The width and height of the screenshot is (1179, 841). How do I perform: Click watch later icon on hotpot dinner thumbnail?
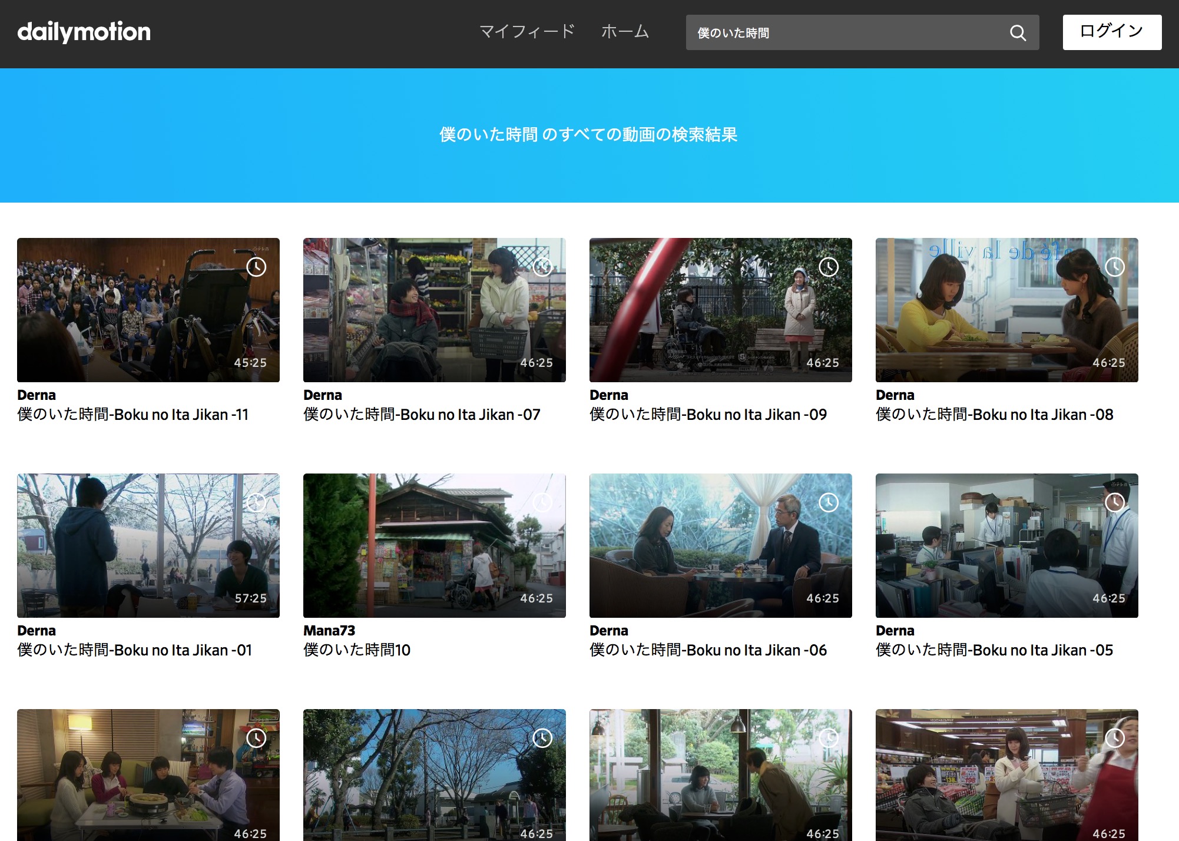coord(256,739)
